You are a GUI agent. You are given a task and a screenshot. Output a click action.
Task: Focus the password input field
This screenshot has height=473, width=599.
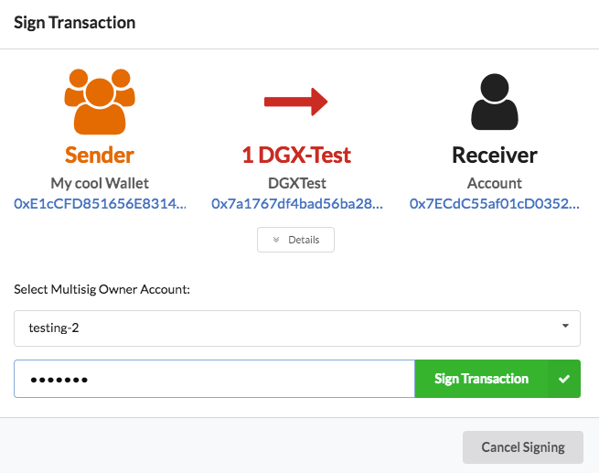coord(214,379)
